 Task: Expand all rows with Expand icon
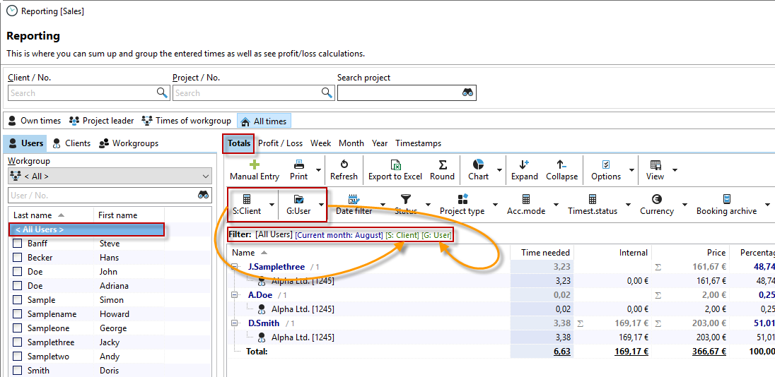524,164
